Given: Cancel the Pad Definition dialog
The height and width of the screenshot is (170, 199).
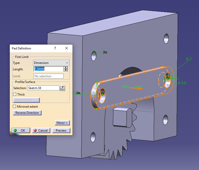Looking at the screenshot, I should coord(41,130).
